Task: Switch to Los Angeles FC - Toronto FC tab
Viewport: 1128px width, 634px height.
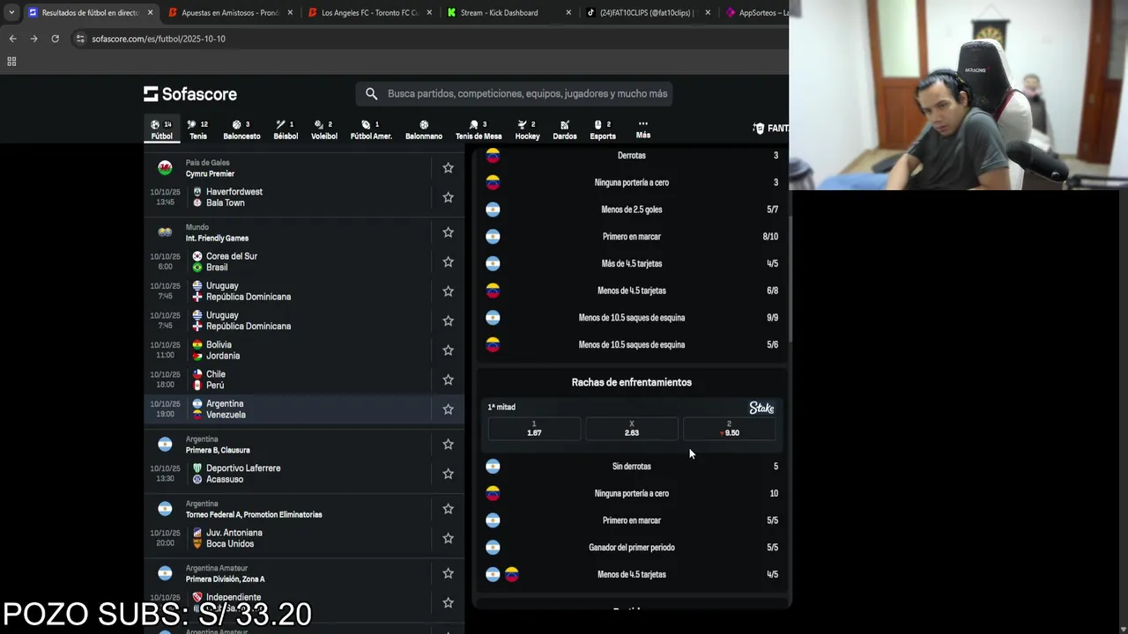Action: [x=370, y=13]
